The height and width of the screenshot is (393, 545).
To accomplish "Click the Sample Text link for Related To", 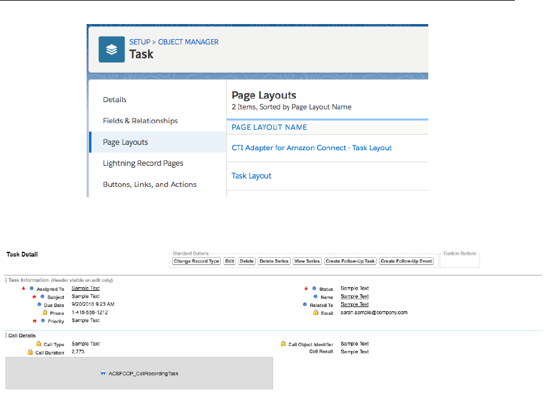I will (354, 304).
